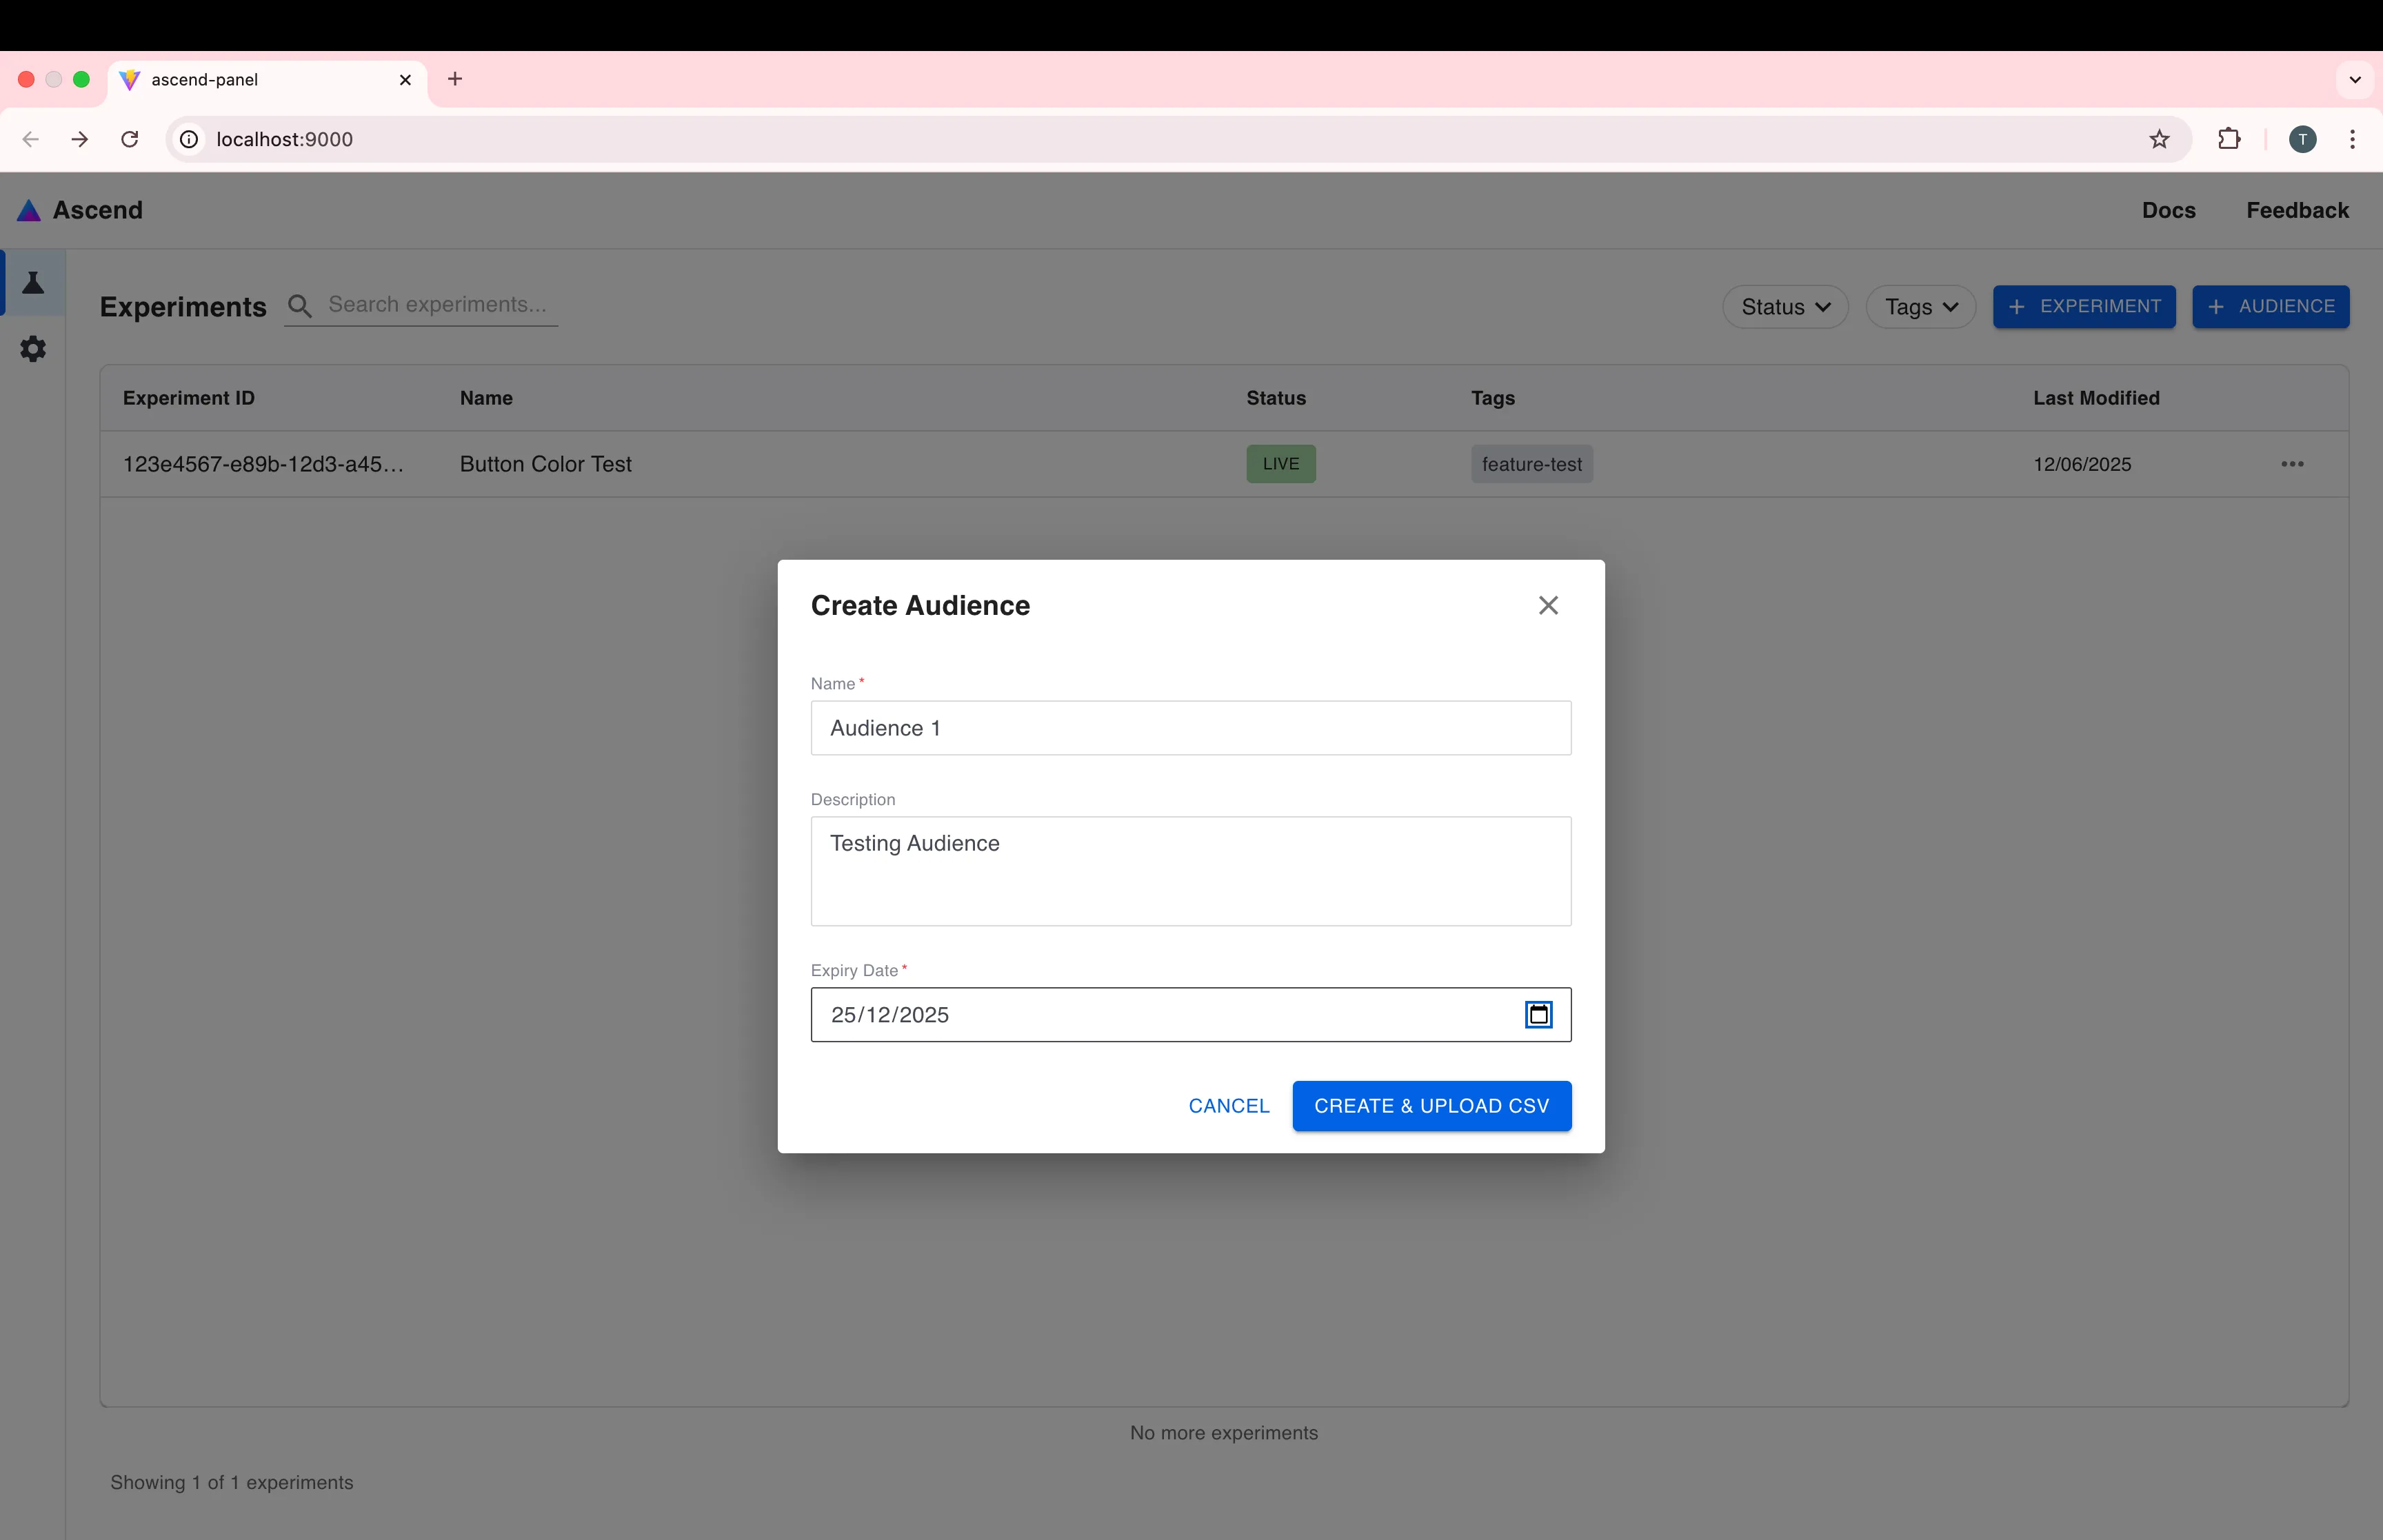Open the calendar picker for Expiry Date
2383x1540 pixels.
(1538, 1014)
